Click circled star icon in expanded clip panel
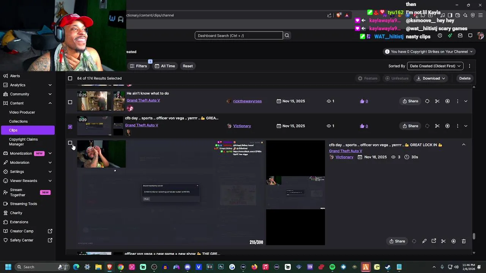The height and width of the screenshot is (273, 486). 453,241
